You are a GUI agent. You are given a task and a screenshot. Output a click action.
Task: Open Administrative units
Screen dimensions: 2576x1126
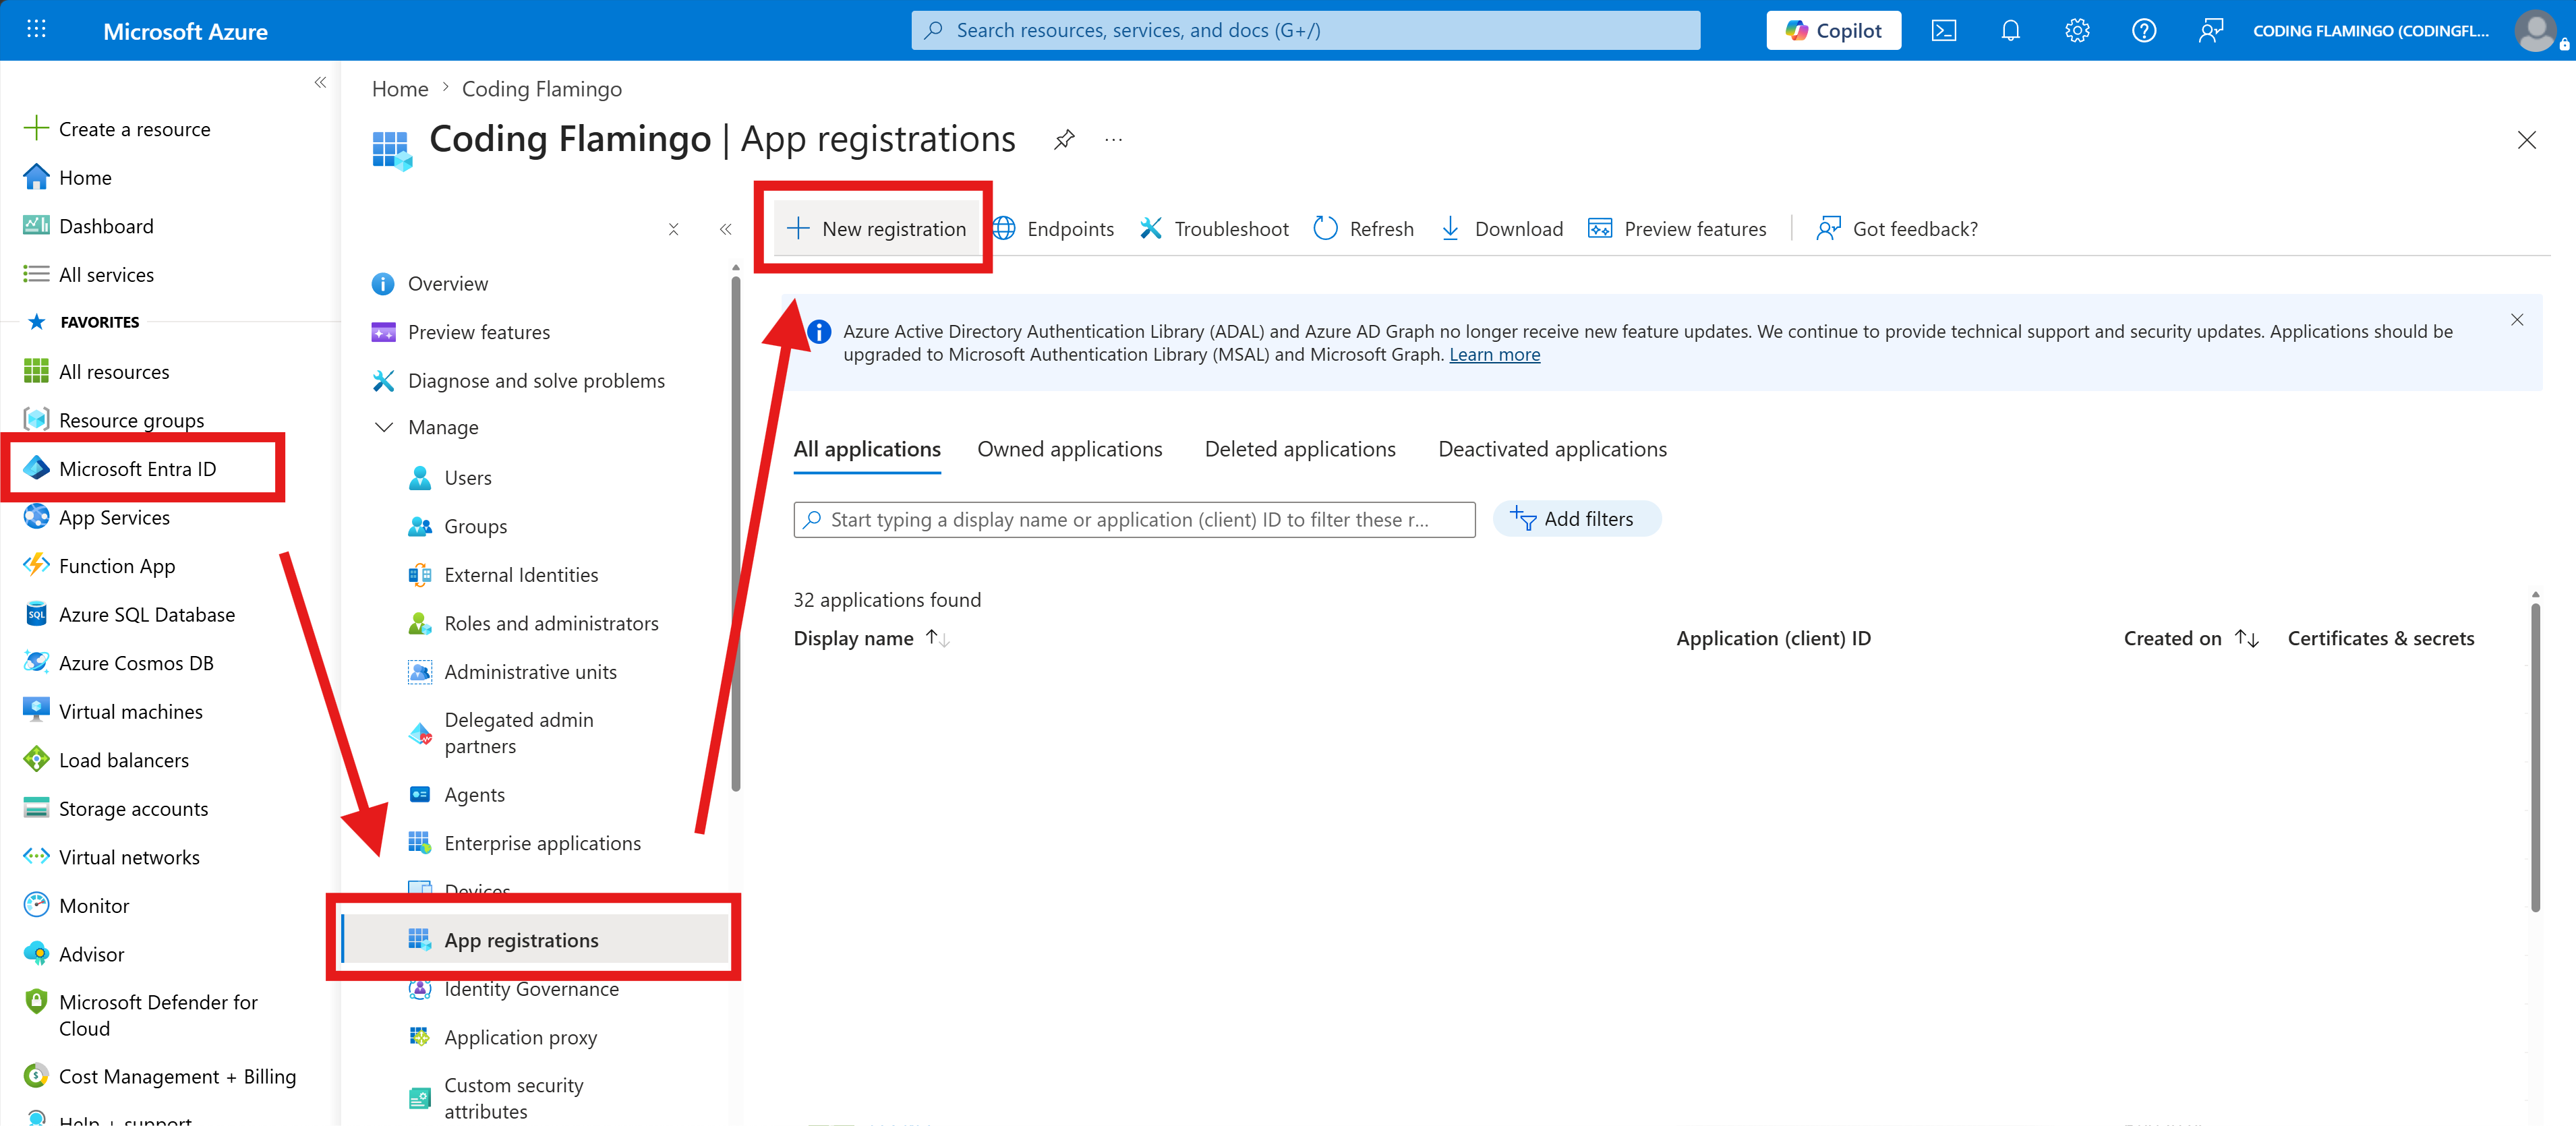tap(512, 672)
